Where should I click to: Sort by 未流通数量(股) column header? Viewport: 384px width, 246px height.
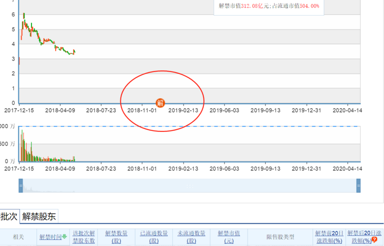[x=192, y=237]
